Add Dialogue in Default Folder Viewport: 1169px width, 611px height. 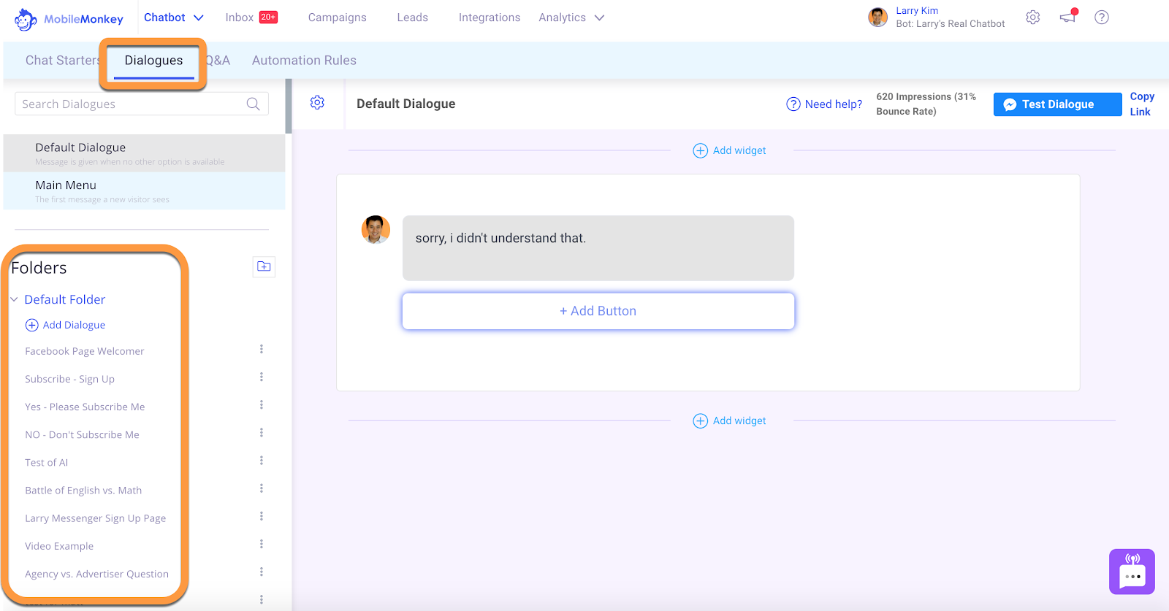pos(66,325)
